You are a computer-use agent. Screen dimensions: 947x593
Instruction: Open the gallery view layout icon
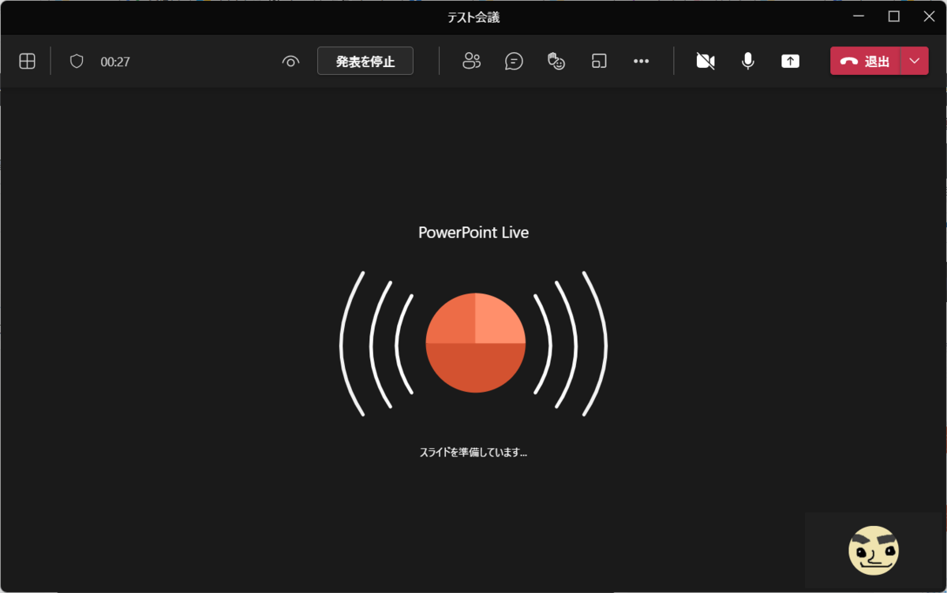pyautogui.click(x=27, y=62)
